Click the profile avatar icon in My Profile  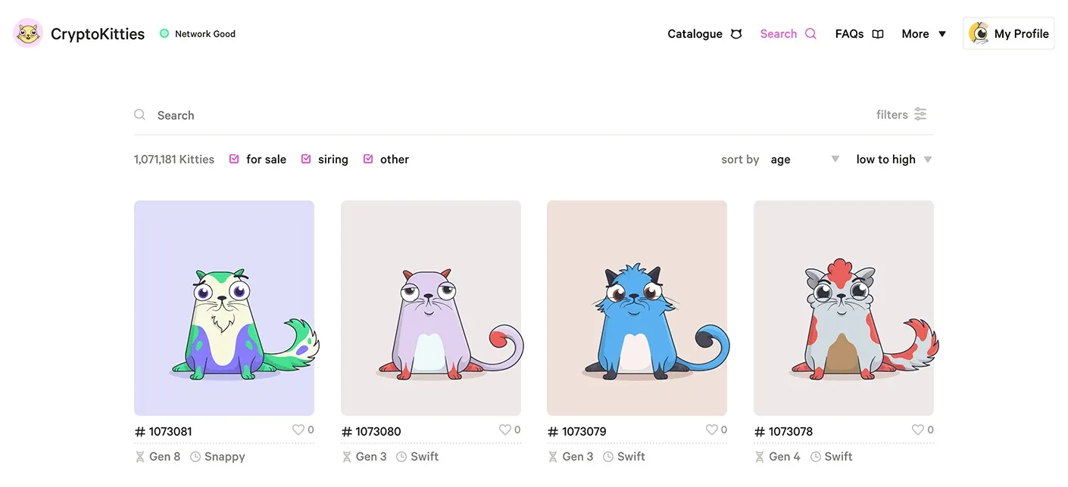(978, 33)
